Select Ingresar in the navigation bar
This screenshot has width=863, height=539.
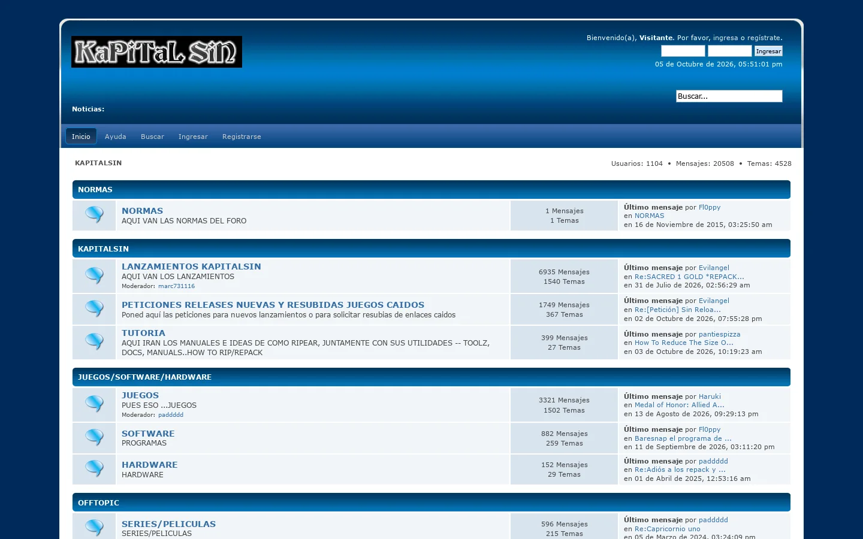point(193,137)
